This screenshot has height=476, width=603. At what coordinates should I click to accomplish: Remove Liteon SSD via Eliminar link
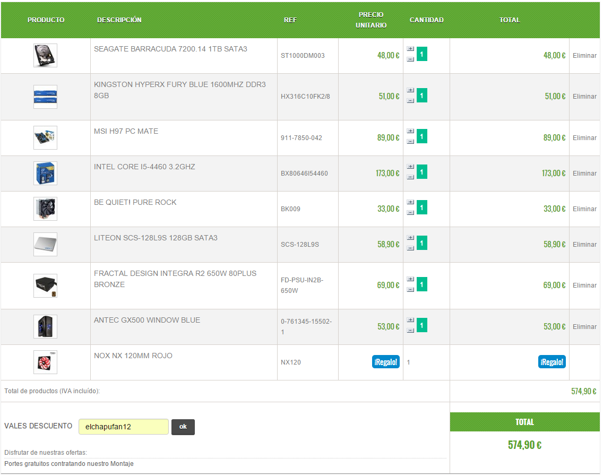click(x=584, y=244)
